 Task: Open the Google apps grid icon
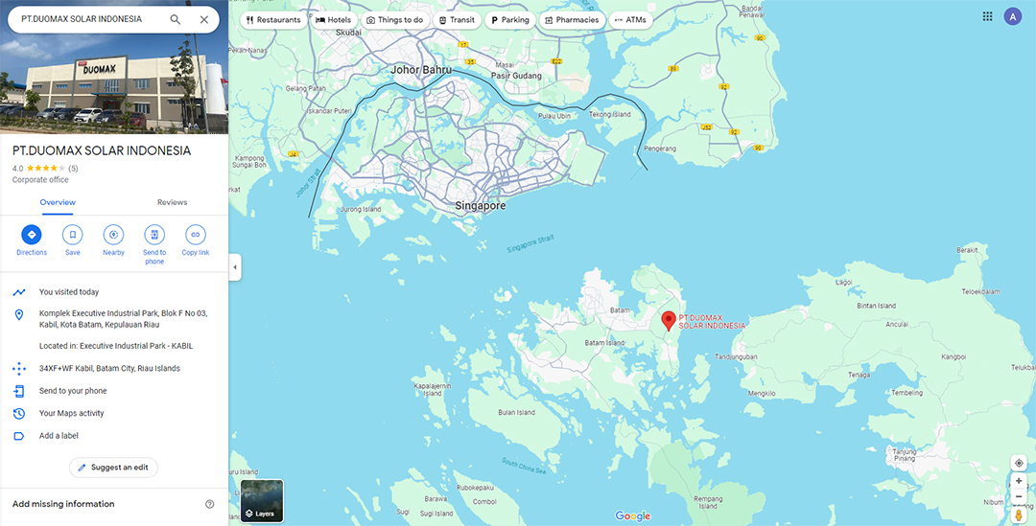click(x=987, y=16)
